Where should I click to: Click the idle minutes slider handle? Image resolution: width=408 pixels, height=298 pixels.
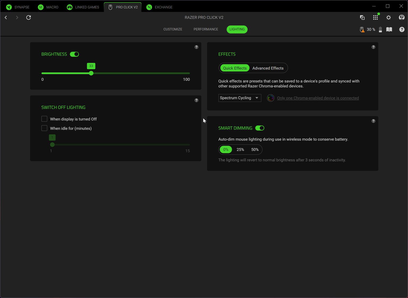[52, 145]
